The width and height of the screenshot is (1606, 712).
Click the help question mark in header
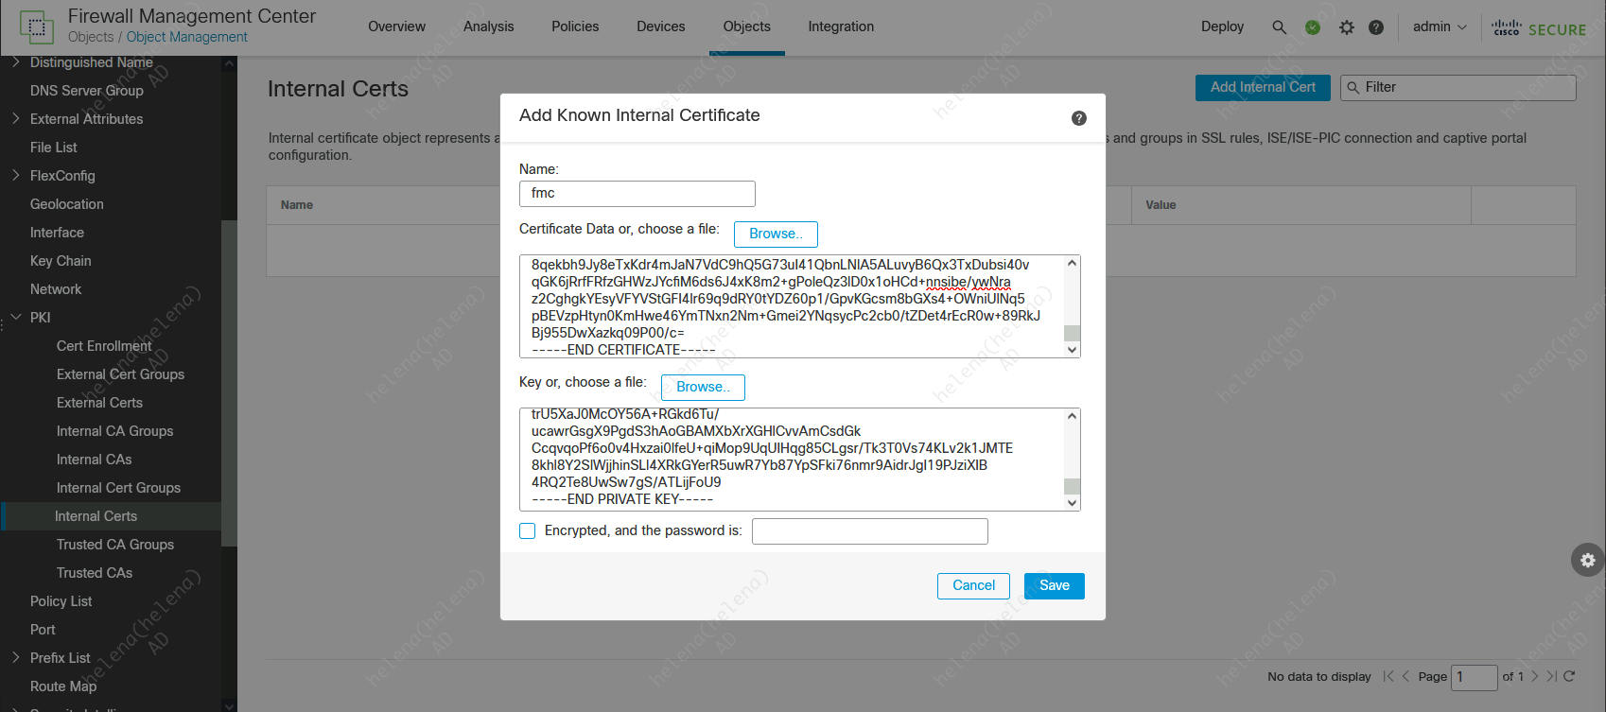click(1376, 27)
